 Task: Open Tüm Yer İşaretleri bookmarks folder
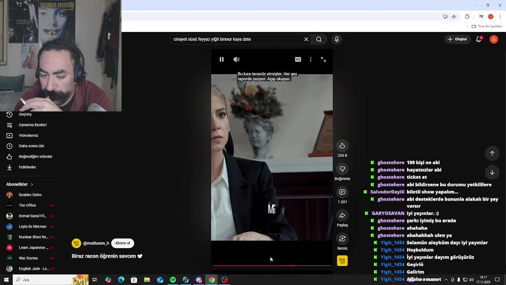coord(487,27)
